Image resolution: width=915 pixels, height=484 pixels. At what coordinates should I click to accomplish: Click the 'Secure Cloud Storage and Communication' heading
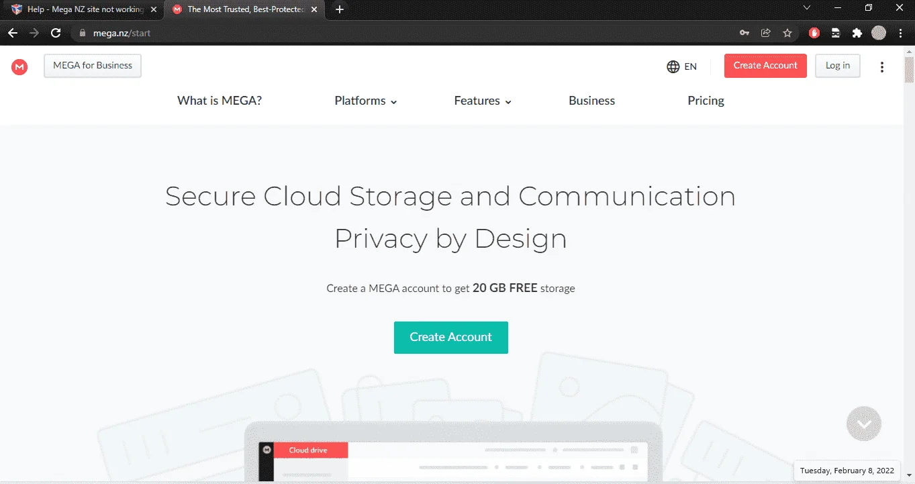pyautogui.click(x=450, y=197)
